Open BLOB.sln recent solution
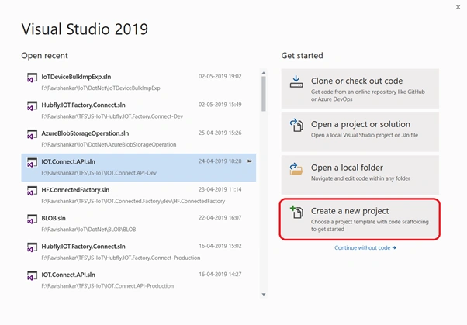Image resolution: width=467 pixels, height=325 pixels. pyautogui.click(x=139, y=224)
